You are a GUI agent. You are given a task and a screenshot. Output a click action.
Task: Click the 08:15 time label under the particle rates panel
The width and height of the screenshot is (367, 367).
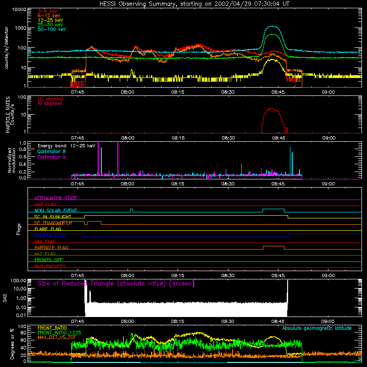click(x=178, y=138)
